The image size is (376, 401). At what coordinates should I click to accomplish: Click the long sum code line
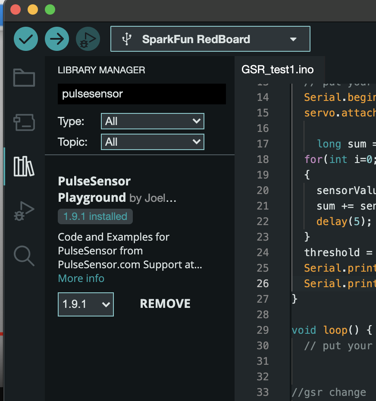[x=346, y=144]
